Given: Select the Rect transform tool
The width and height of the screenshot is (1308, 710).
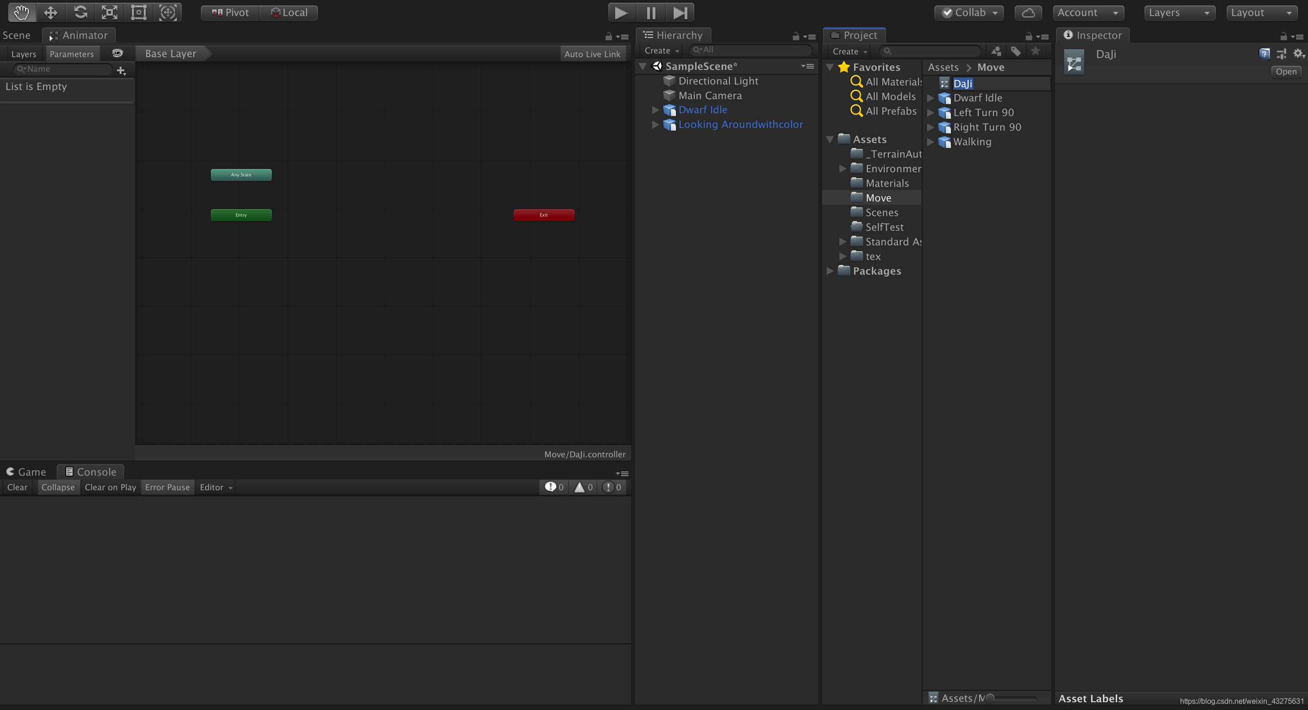Looking at the screenshot, I should coord(139,13).
